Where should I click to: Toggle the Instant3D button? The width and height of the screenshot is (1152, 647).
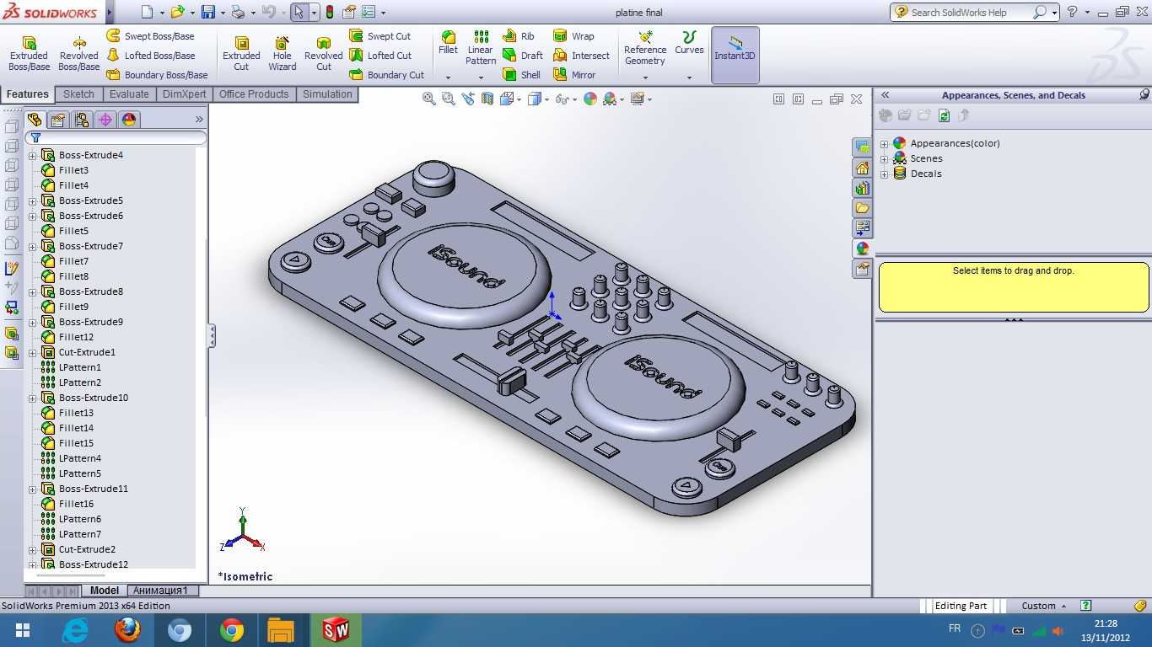(735, 55)
